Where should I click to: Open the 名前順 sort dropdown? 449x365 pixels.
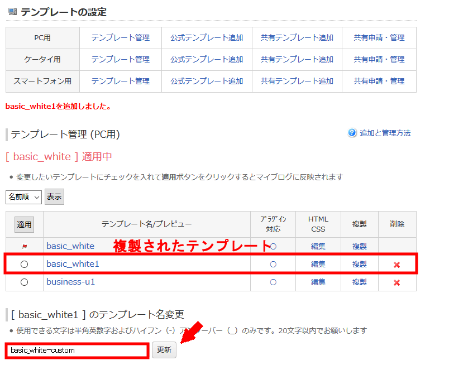(24, 197)
